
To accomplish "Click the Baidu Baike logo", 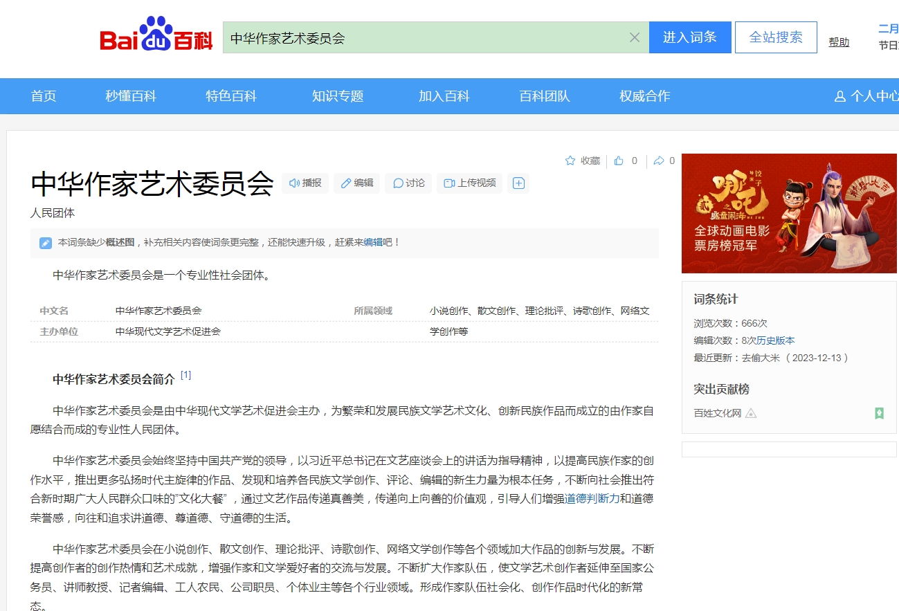I will click(x=156, y=37).
